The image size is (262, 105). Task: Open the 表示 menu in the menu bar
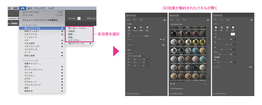point(30,8)
